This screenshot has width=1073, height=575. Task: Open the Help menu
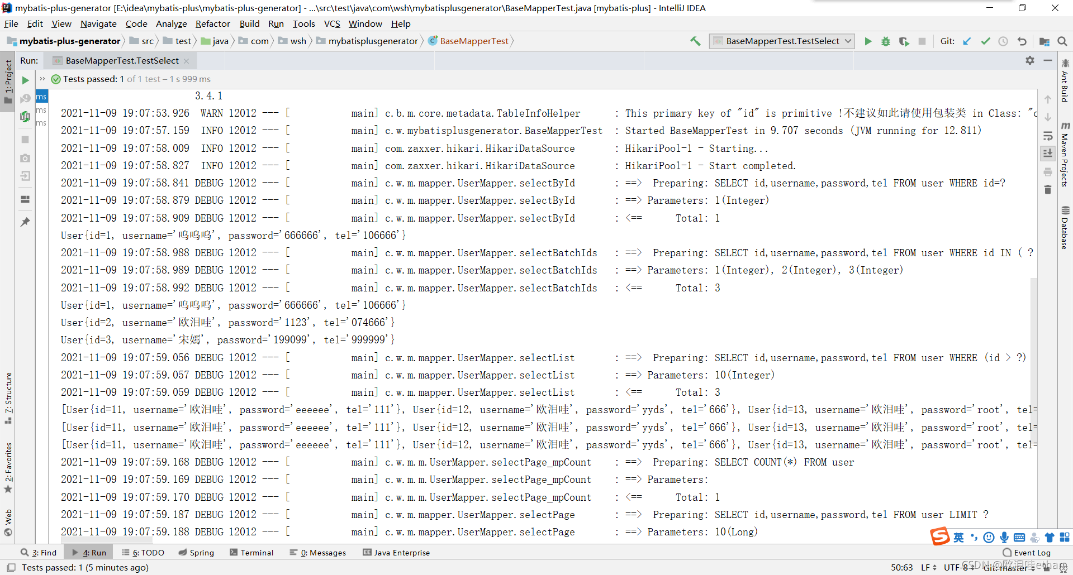[x=401, y=23]
